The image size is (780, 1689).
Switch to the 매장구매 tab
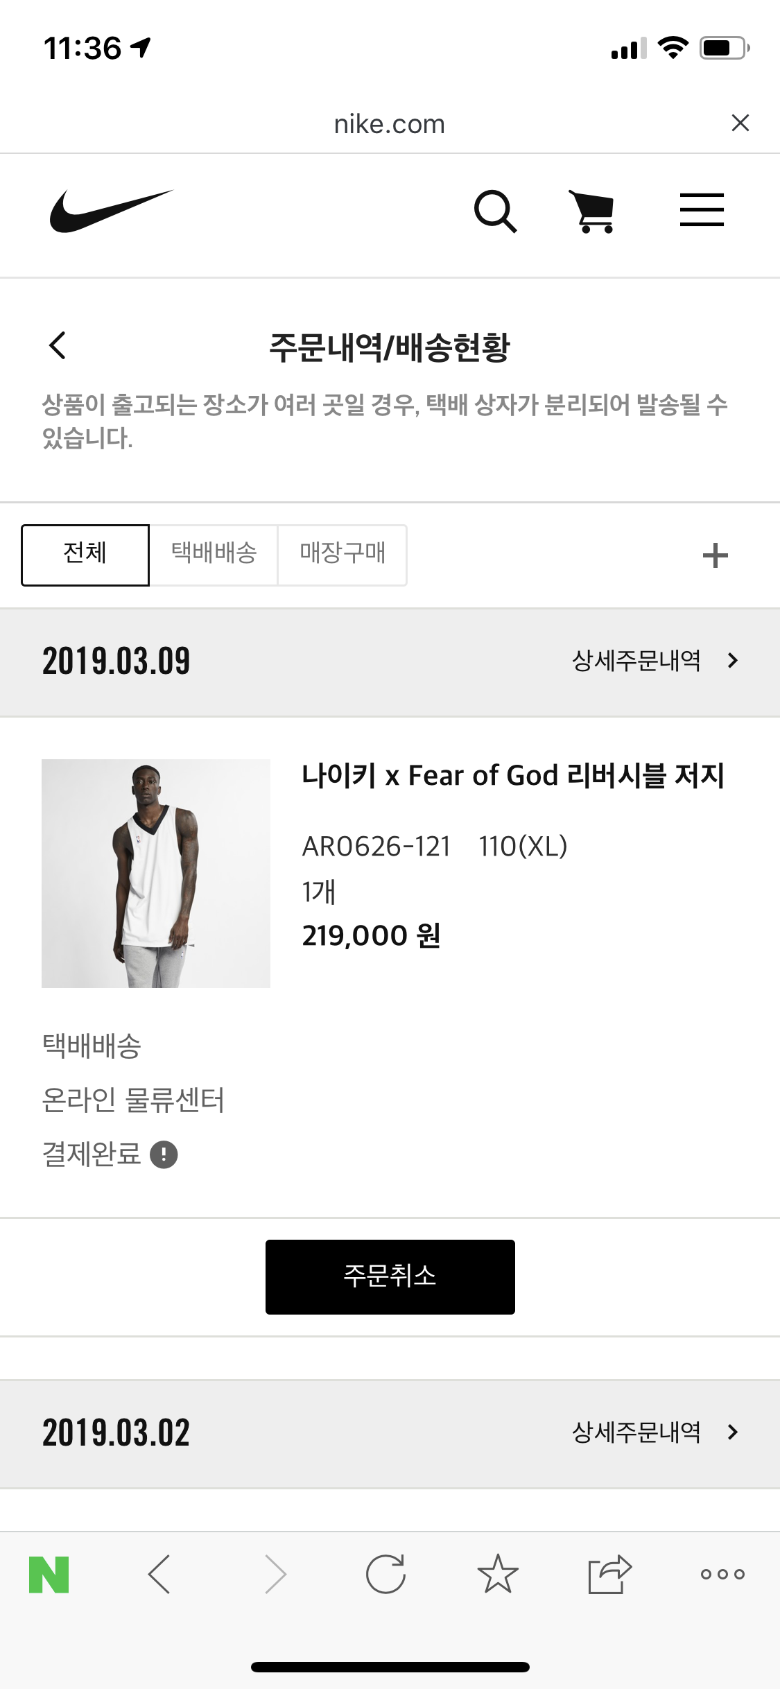point(343,555)
